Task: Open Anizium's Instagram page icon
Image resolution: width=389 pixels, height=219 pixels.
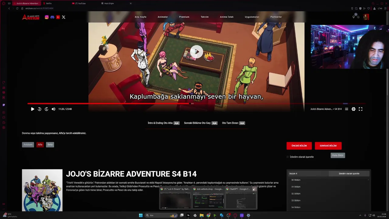Action: pyautogui.click(x=46, y=17)
